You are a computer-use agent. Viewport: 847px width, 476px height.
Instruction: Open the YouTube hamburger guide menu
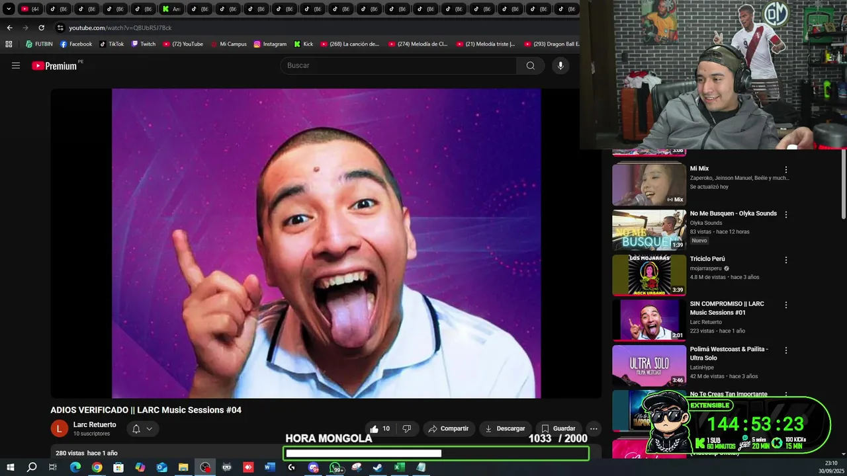tap(16, 65)
